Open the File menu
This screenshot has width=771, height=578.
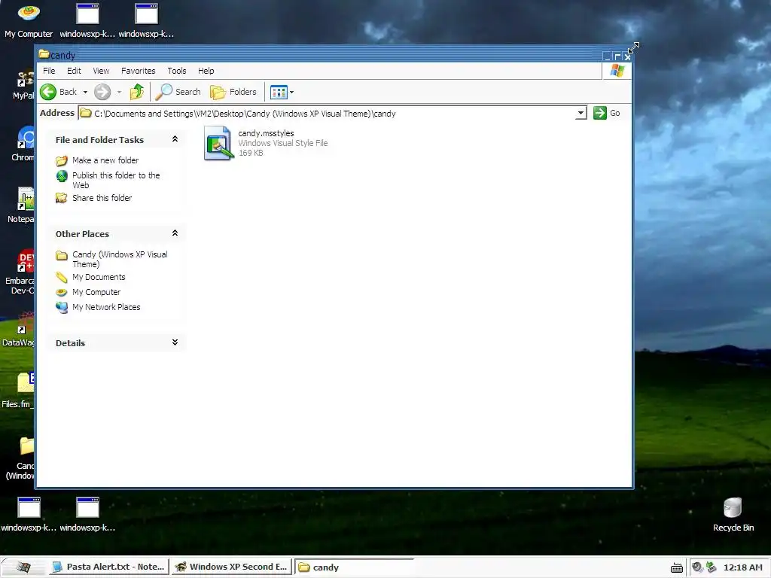pos(49,71)
